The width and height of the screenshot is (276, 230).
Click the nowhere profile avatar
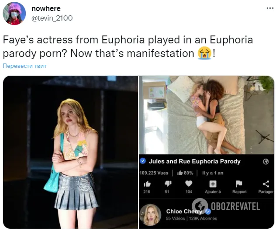click(14, 14)
